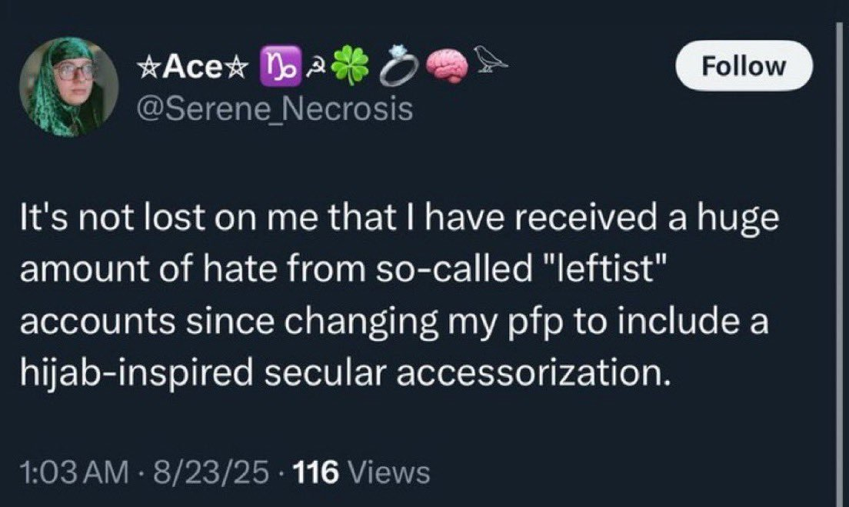849x507 pixels.
Task: Click the star after the name Ace
Action: 239,67
